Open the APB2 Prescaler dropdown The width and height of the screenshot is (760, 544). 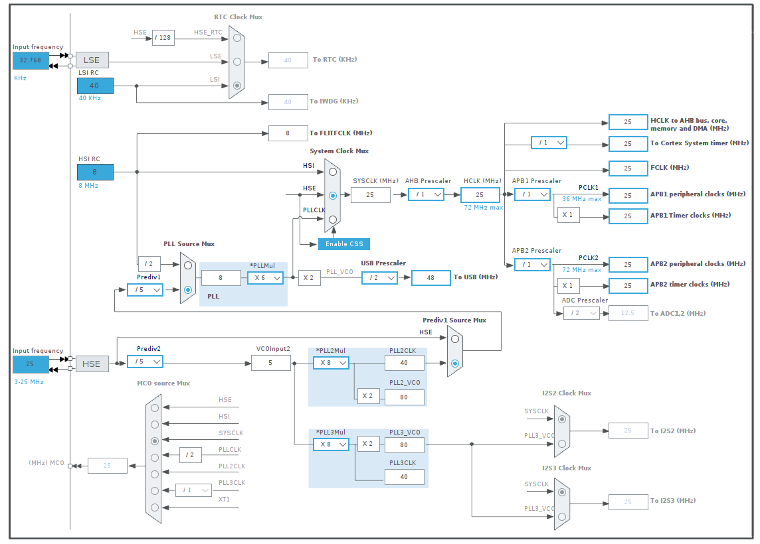pos(532,264)
